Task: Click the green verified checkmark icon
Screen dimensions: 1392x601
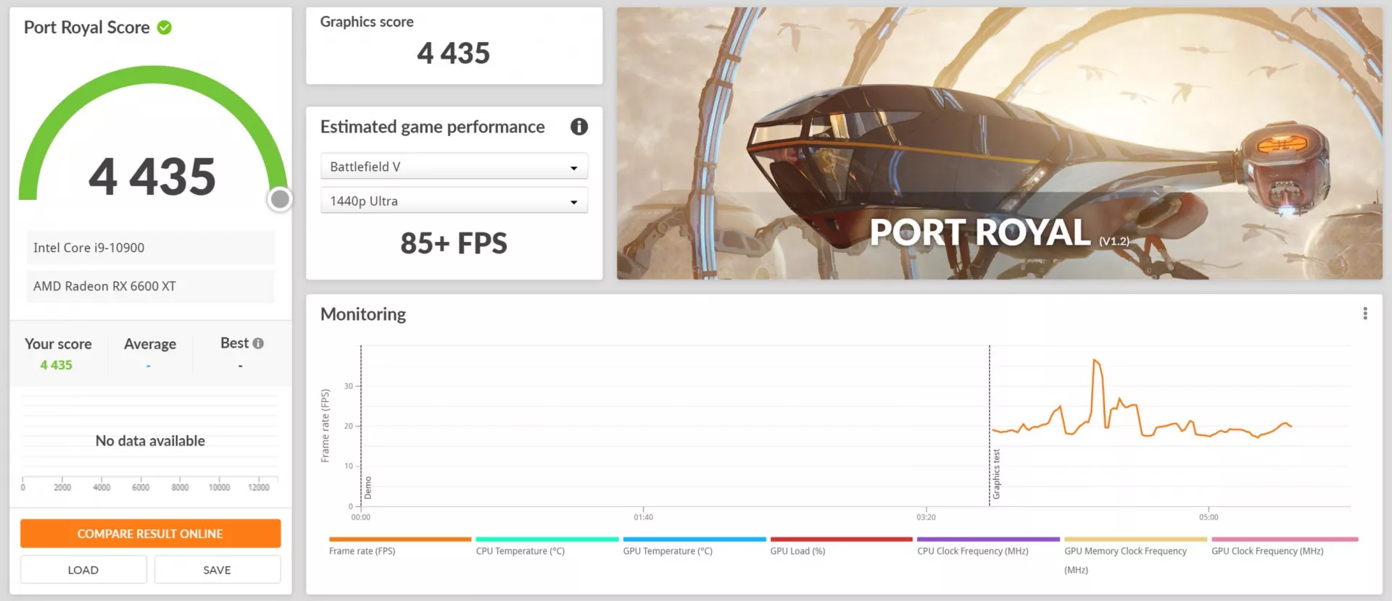Action: pos(165,28)
